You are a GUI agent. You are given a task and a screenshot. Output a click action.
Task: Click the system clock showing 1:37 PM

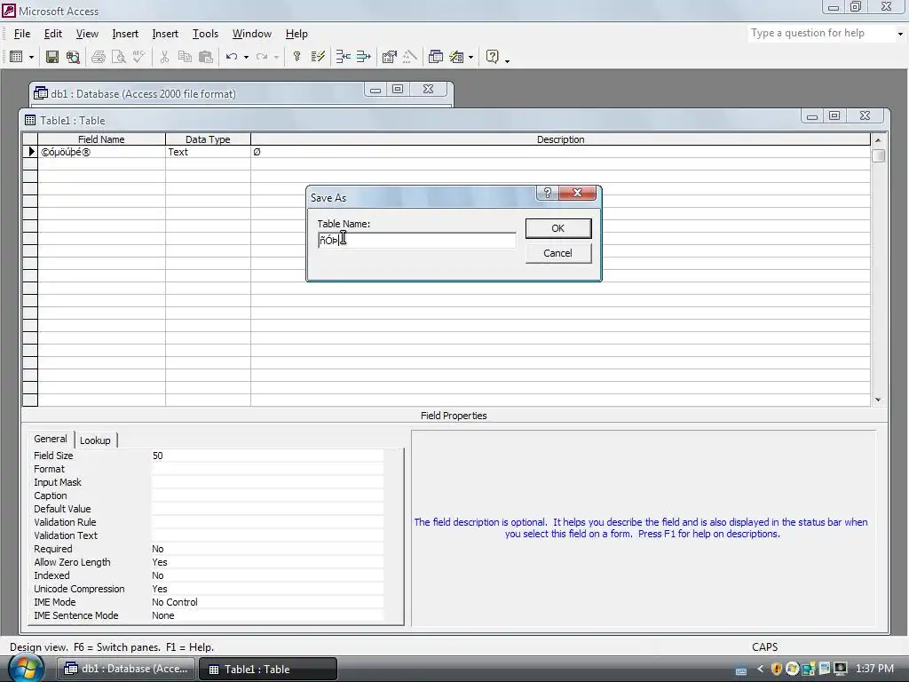(874, 669)
